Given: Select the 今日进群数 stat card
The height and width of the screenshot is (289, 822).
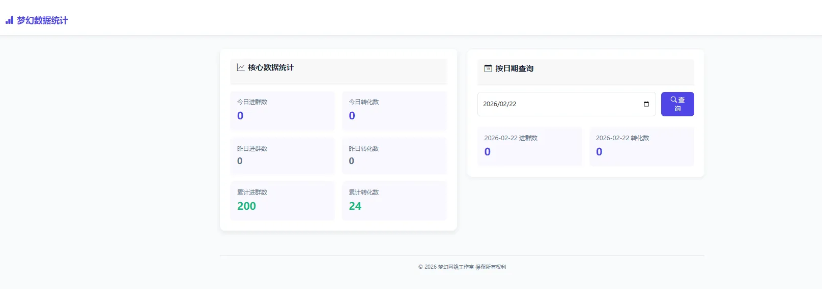Looking at the screenshot, I should click(x=282, y=110).
